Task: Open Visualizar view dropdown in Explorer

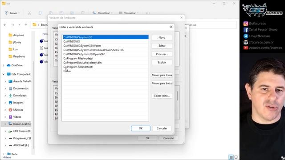Action: [129, 13]
